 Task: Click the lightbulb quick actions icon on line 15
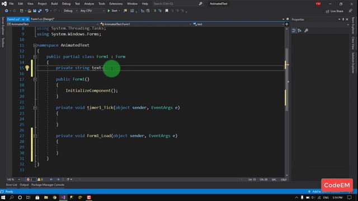27,68
